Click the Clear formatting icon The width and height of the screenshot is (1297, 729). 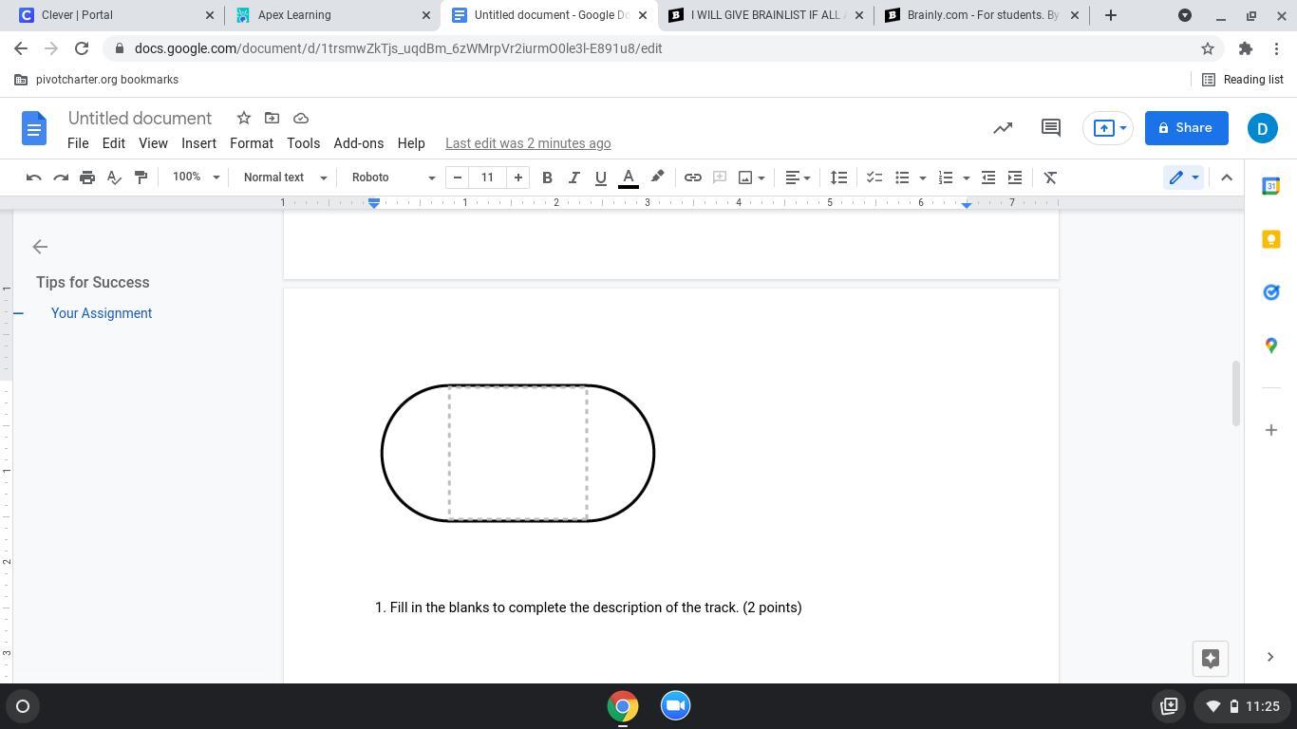[x=1050, y=178]
